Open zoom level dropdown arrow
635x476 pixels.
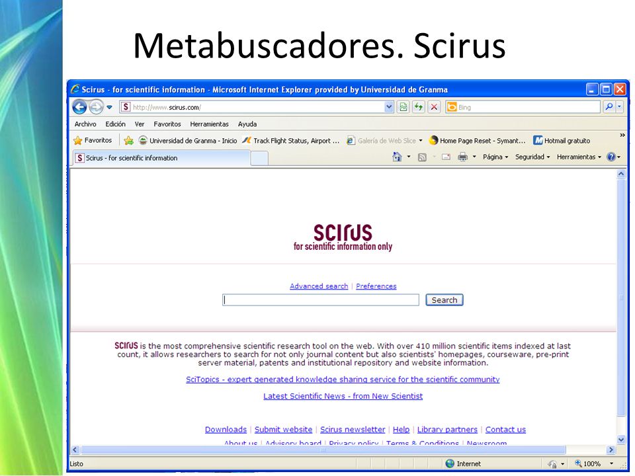coord(611,464)
